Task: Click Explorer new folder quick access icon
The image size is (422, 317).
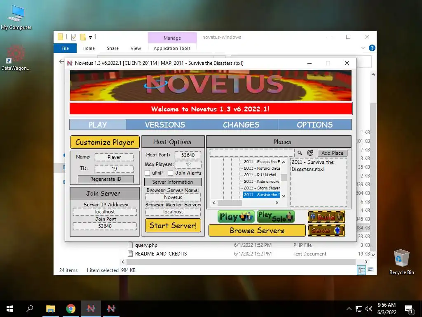Action: 83,37
